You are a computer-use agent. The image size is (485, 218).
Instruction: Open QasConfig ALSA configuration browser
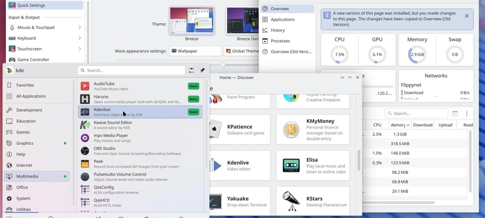(x=140, y=189)
